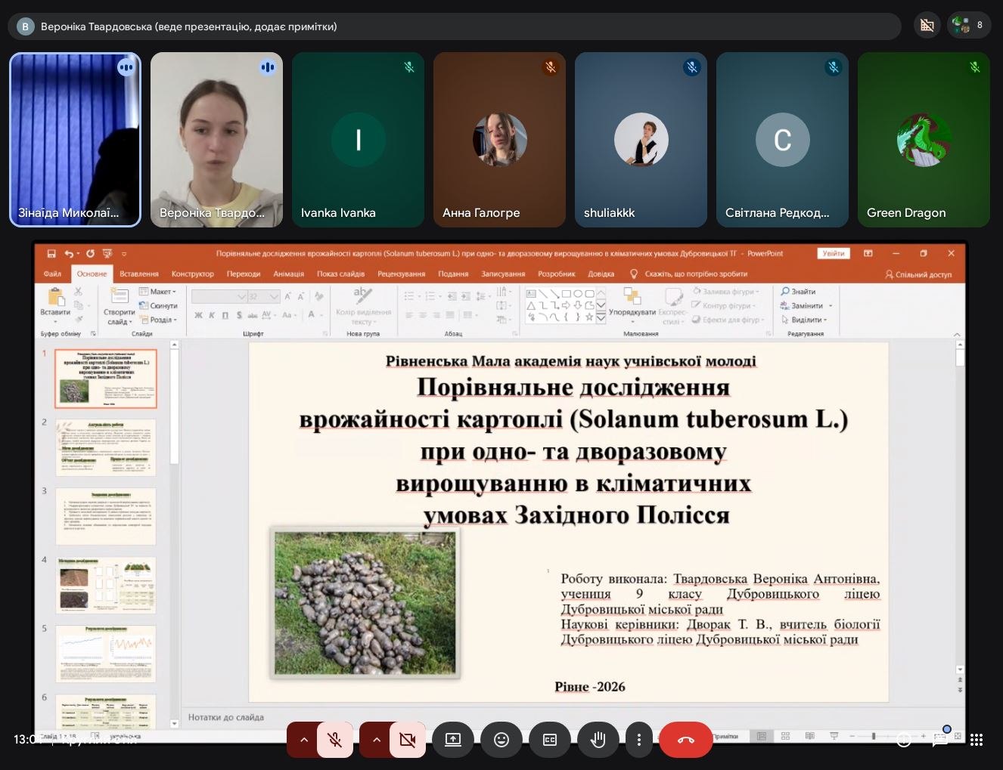Click the red leave call button

coord(685,740)
